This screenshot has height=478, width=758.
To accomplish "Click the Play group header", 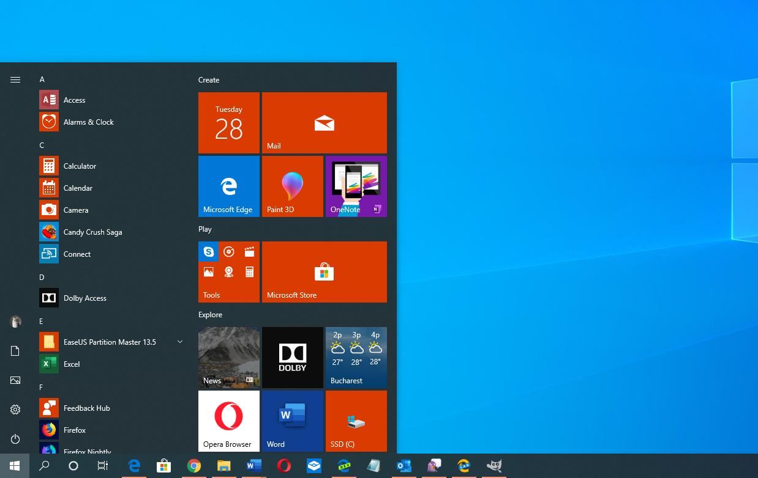I will pos(205,229).
